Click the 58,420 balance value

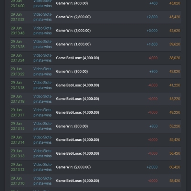click(x=175, y=181)
